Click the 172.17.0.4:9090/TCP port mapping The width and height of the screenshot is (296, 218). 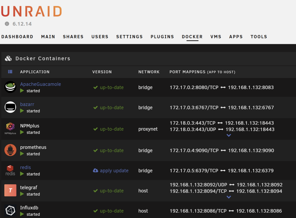tap(194, 150)
